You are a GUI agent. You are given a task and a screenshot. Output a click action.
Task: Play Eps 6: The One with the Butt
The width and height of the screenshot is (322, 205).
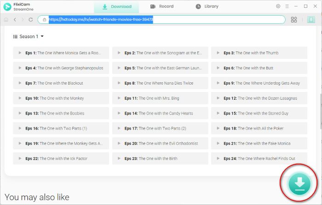[x=259, y=68]
